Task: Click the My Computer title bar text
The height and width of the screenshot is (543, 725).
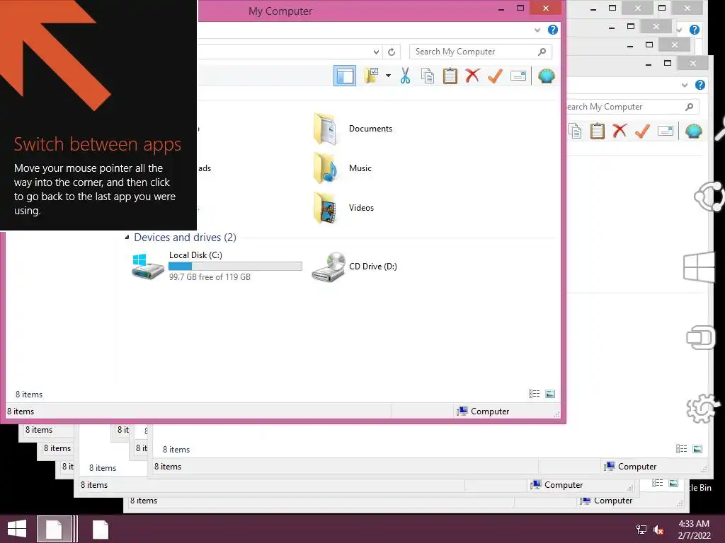Action: pyautogui.click(x=280, y=11)
